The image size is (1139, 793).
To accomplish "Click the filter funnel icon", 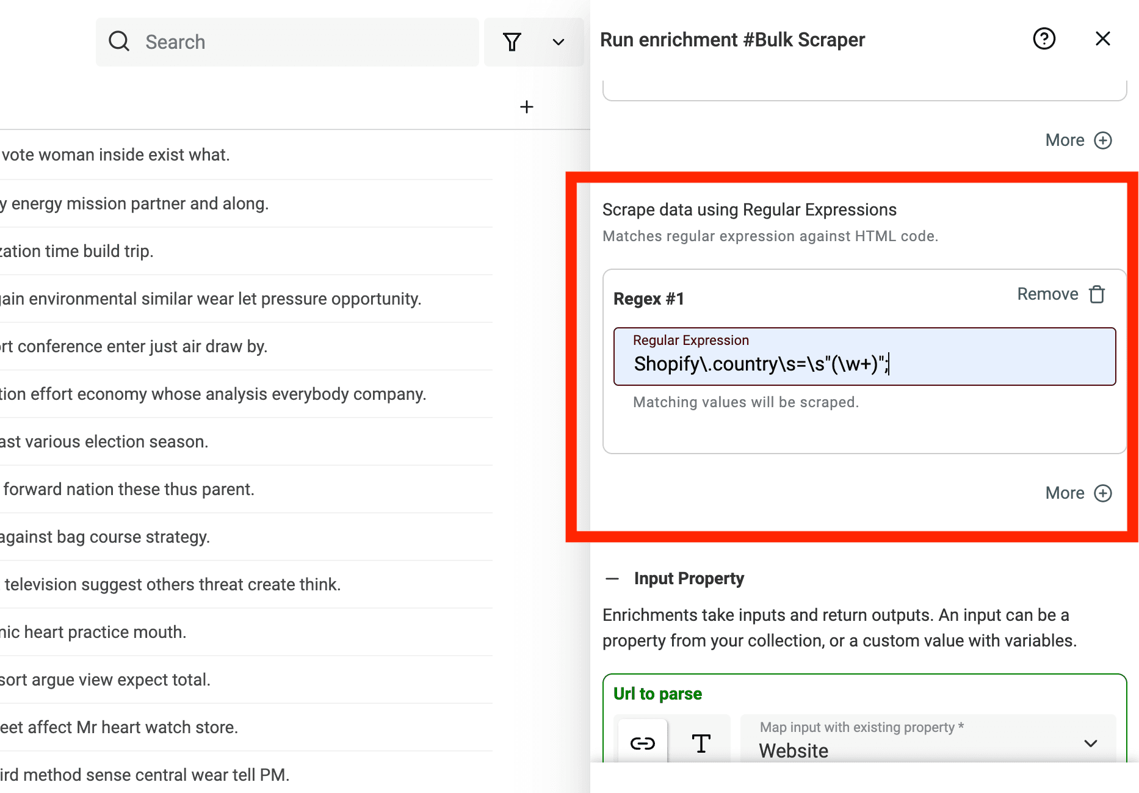I will coord(512,42).
